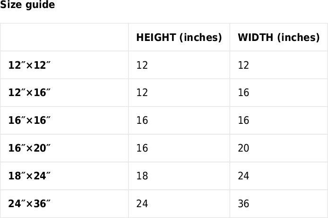The height and width of the screenshot is (218, 328).
Task: Click the 16″×20″ row label
Action: point(29,148)
